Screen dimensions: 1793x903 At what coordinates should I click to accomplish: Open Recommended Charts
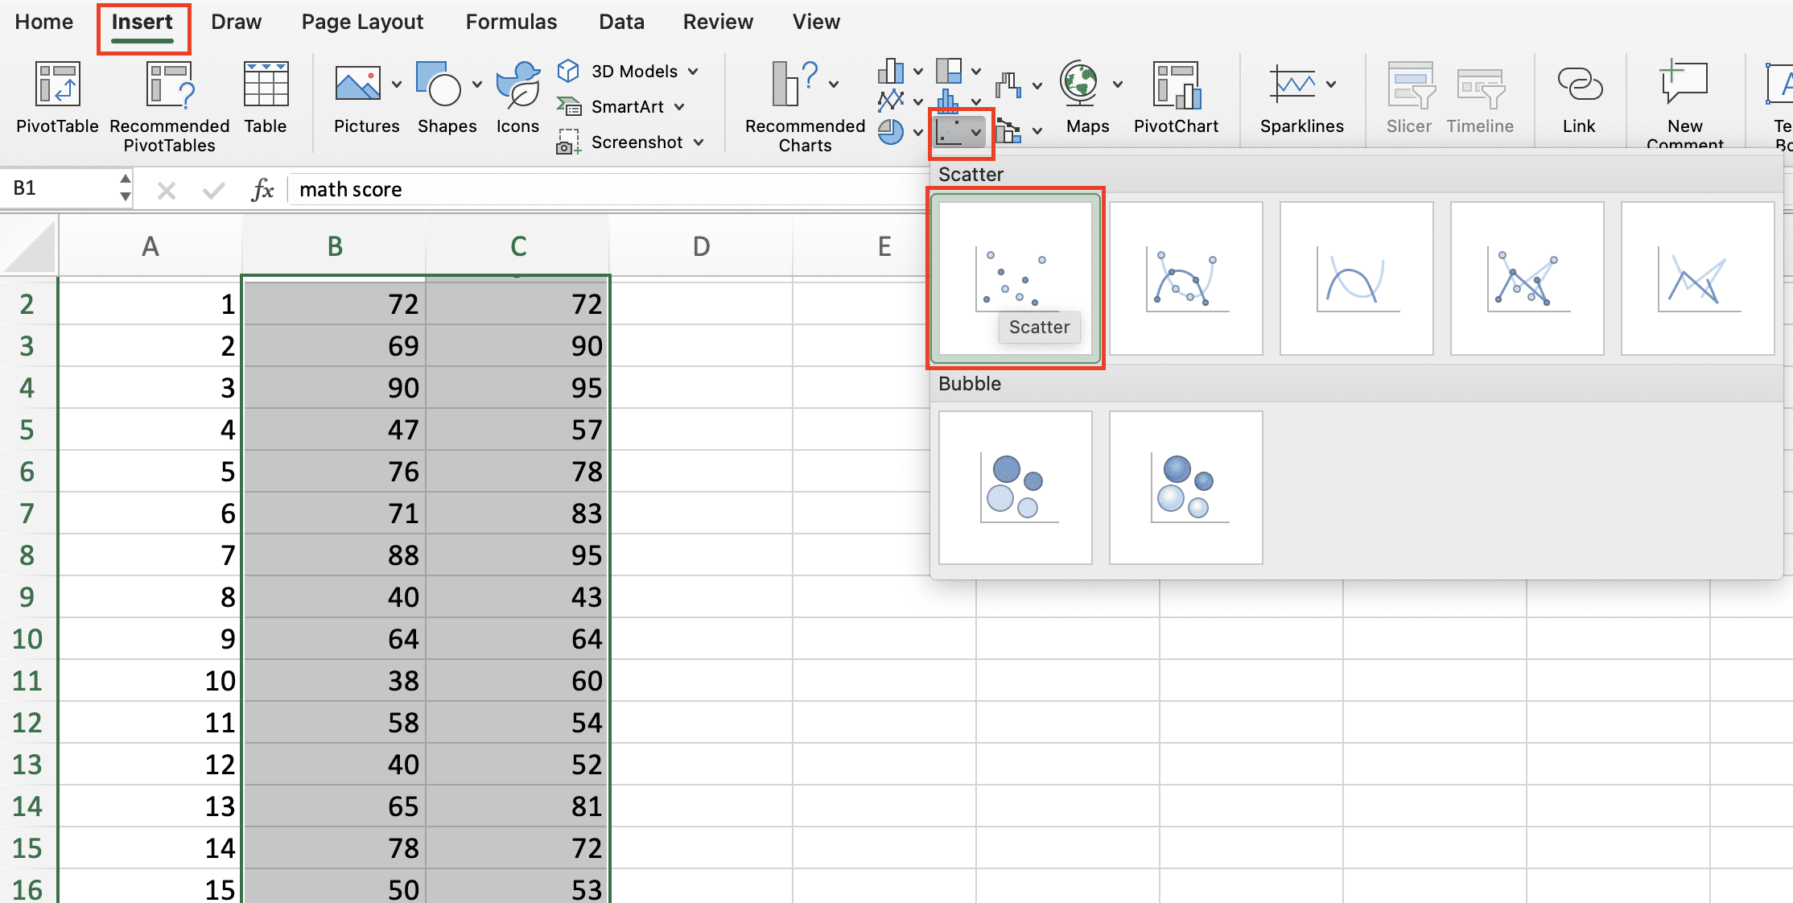tap(805, 106)
